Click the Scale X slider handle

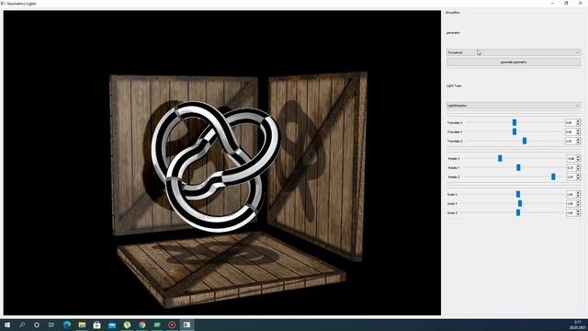click(x=518, y=194)
